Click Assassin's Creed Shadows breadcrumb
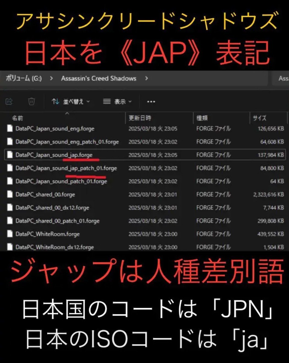 (x=99, y=78)
